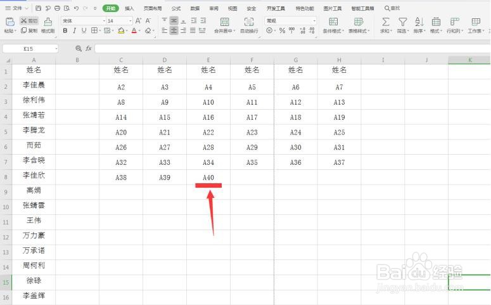Toggle middle vertical alignment
The image size is (491, 305).
coord(174,21)
